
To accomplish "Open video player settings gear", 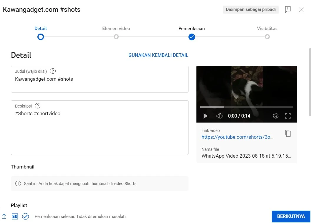I will click(276, 116).
